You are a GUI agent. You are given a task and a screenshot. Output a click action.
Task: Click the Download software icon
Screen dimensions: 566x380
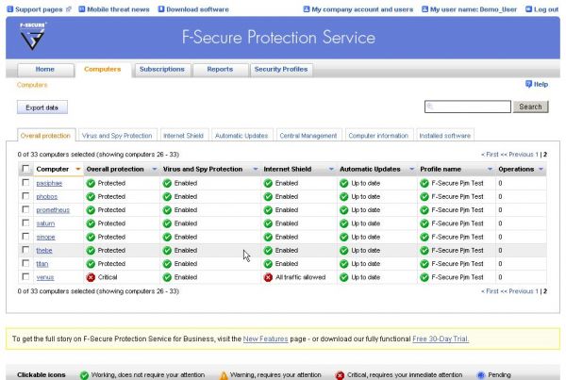[x=161, y=9]
